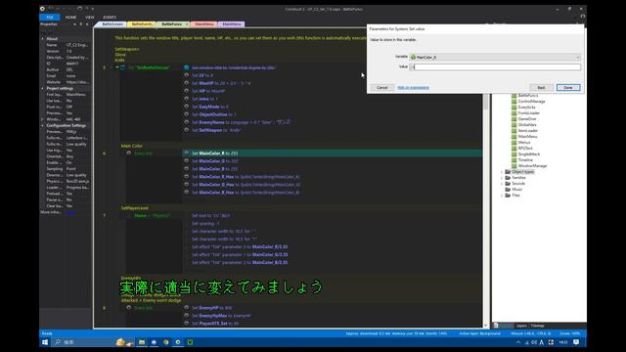The height and width of the screenshot is (352, 626).
Task: Click system icon for 'Set SetWeapon' action
Action: click(187, 130)
